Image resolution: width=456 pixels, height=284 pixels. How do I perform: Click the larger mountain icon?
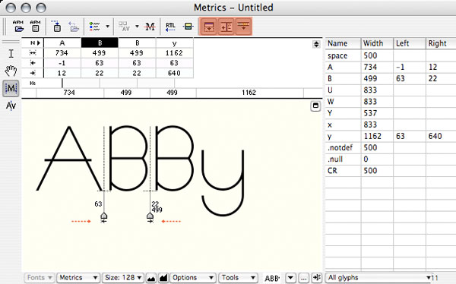pos(163,278)
